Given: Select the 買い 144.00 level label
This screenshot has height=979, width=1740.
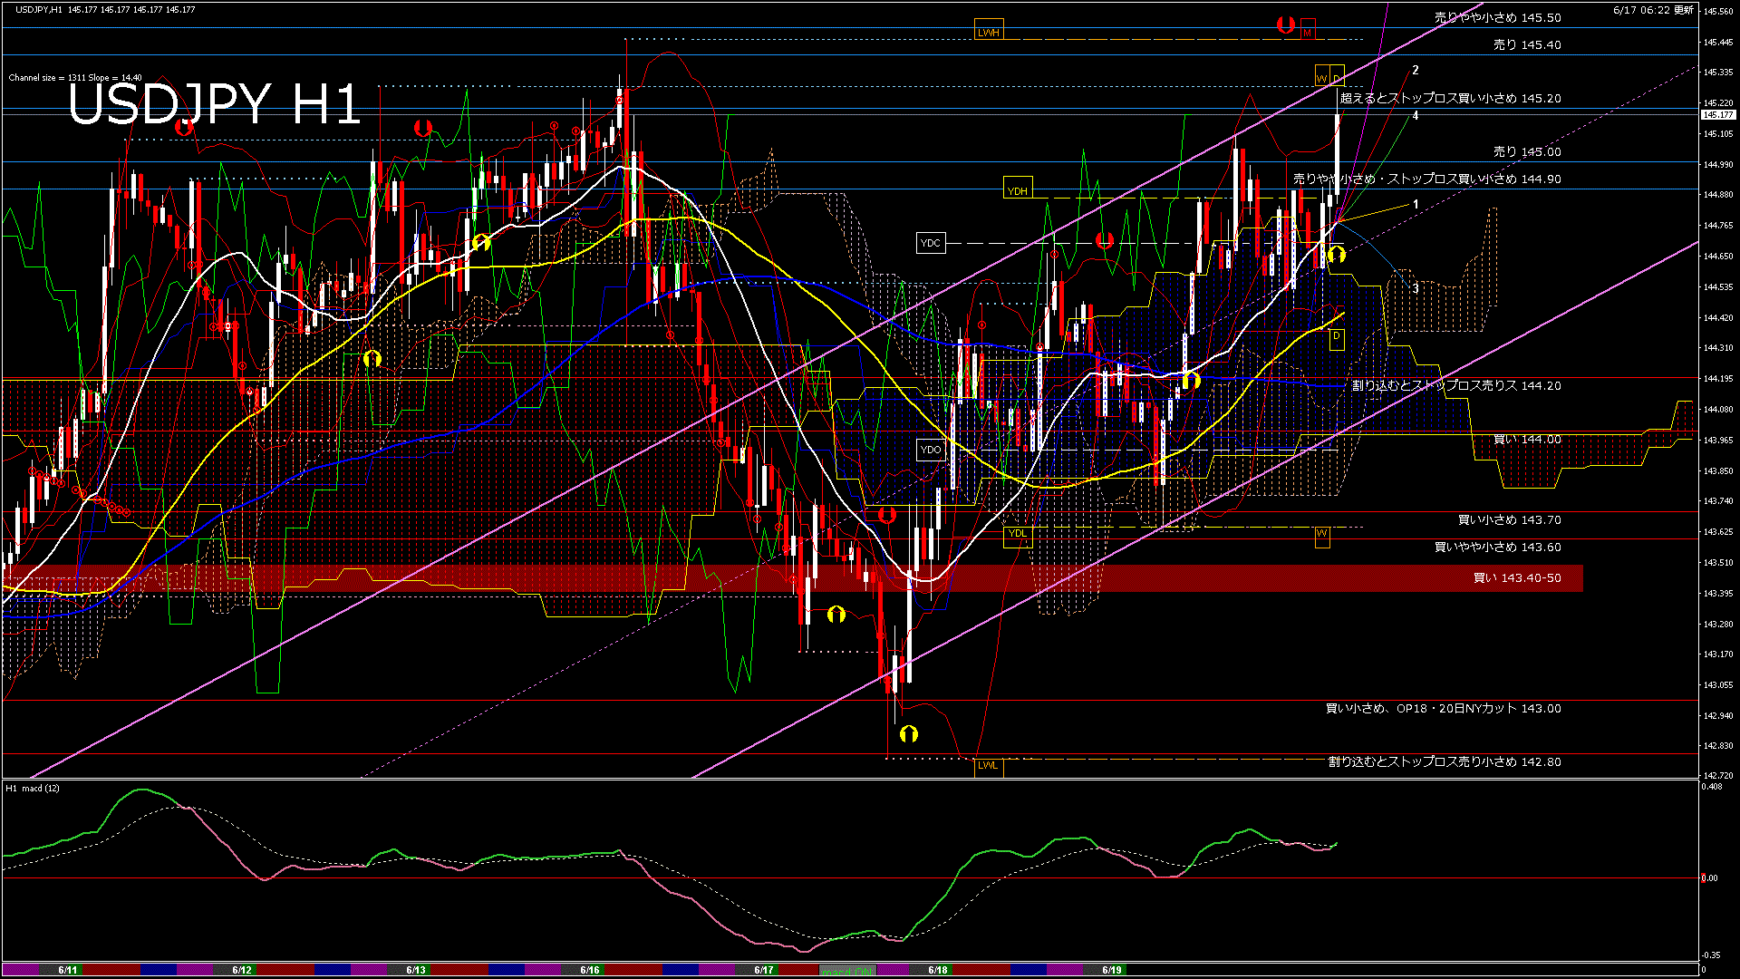Looking at the screenshot, I should click(x=1527, y=440).
